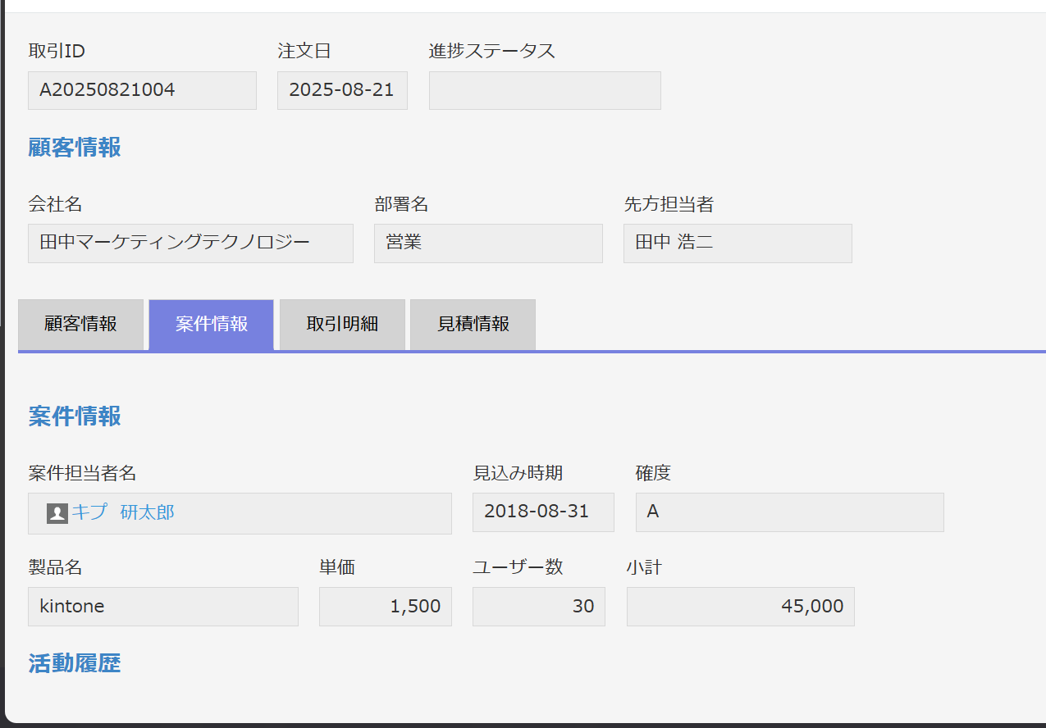Click the 確度 label
This screenshot has width=1046, height=728.
click(x=654, y=473)
